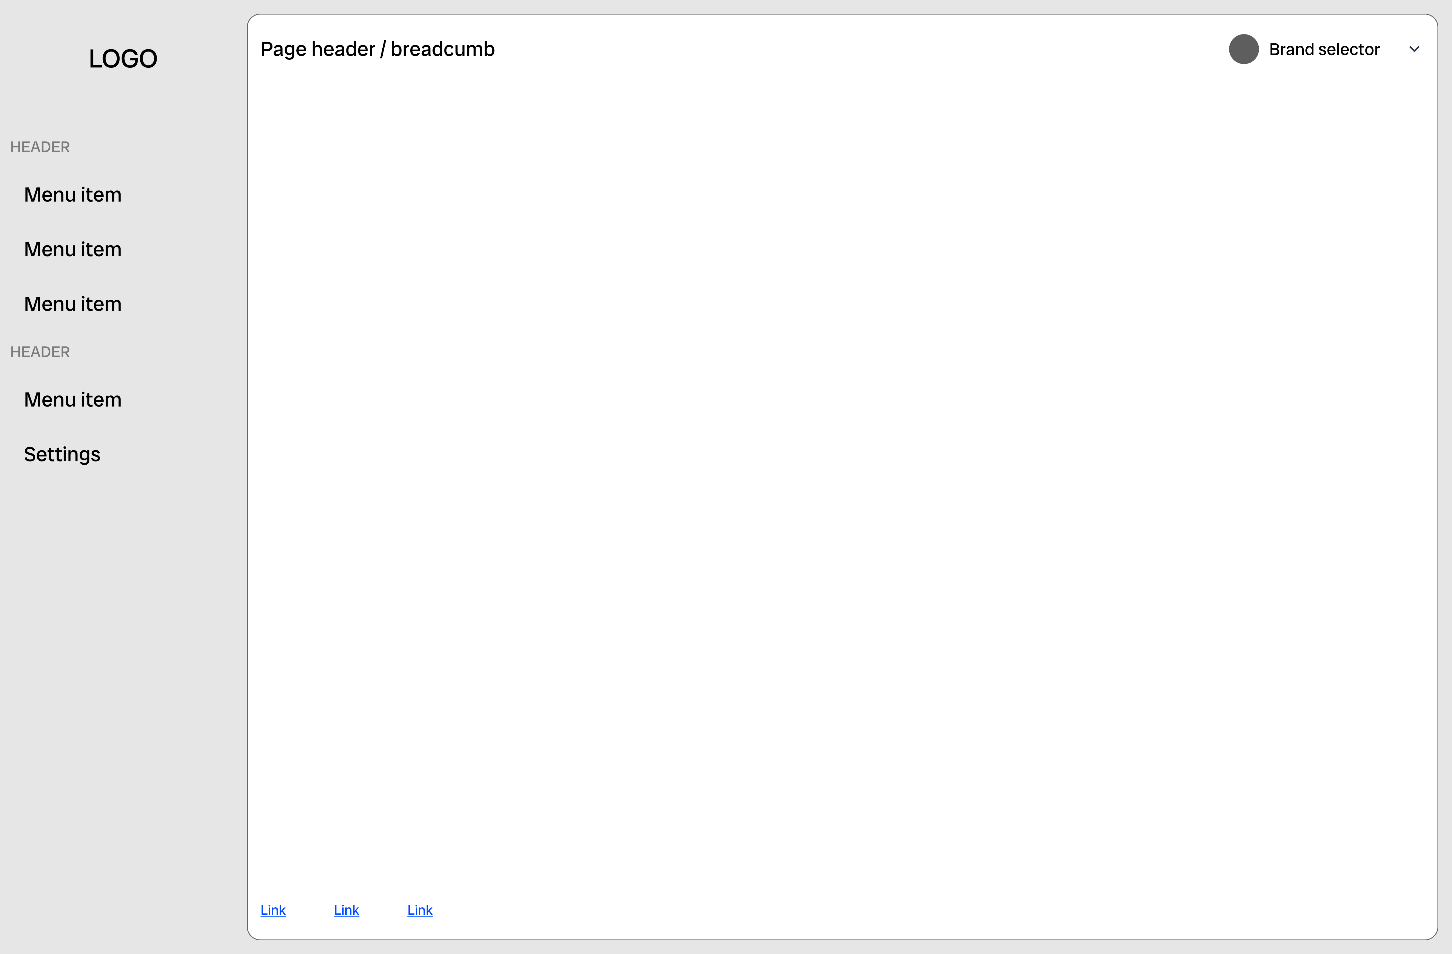Viewport: 1452px width, 954px height.
Task: Click the LOGO in the sidebar
Action: coord(123,59)
